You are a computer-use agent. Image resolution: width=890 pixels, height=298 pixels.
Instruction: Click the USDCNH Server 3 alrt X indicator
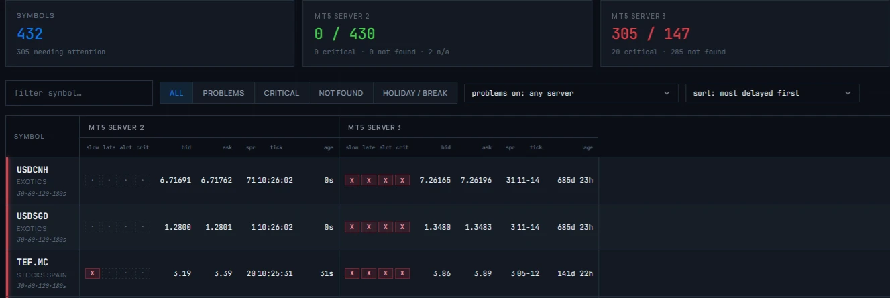pos(385,180)
